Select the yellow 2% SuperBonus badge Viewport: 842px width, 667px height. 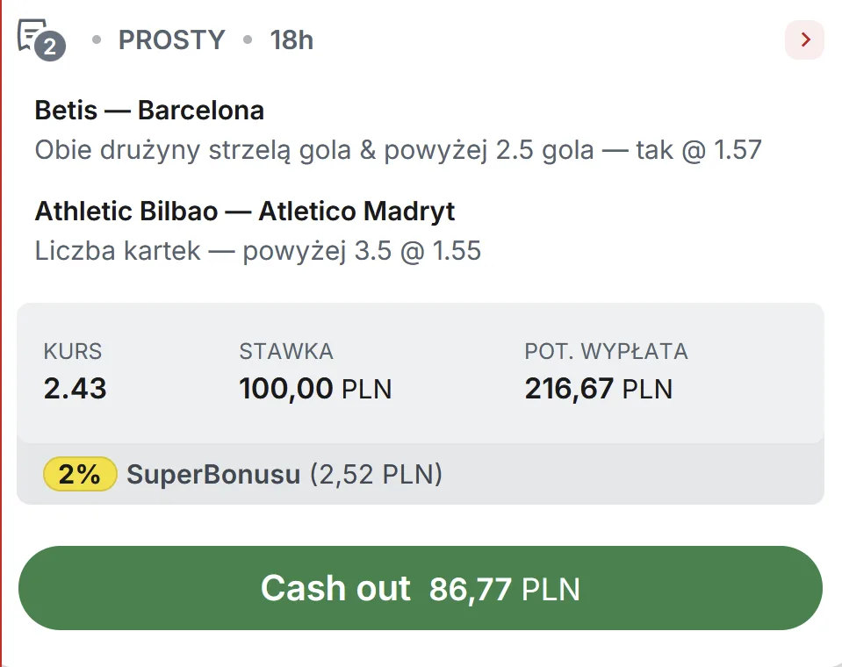click(x=79, y=474)
